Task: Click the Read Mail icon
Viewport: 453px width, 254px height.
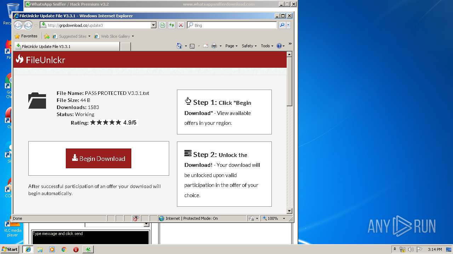Action: pos(205,46)
